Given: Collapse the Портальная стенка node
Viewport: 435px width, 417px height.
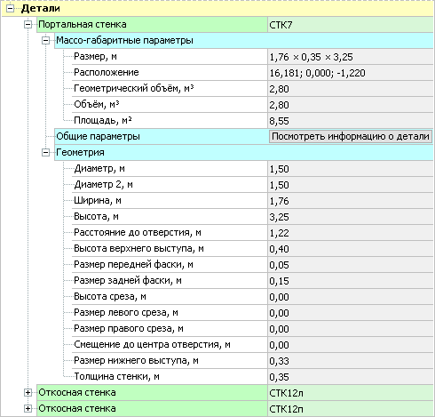Looking at the screenshot, I should point(28,25).
